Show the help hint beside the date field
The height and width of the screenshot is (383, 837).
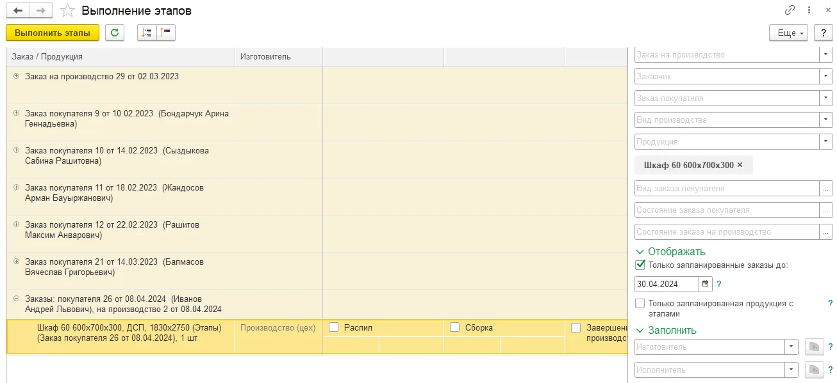(x=718, y=284)
